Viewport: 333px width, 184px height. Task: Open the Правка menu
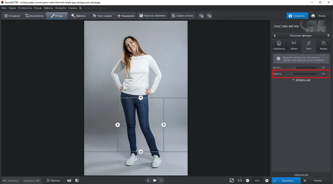coord(12,8)
